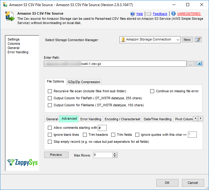This screenshot has height=190, width=209.
Task: Open the General parser tab
Action: click(x=52, y=119)
